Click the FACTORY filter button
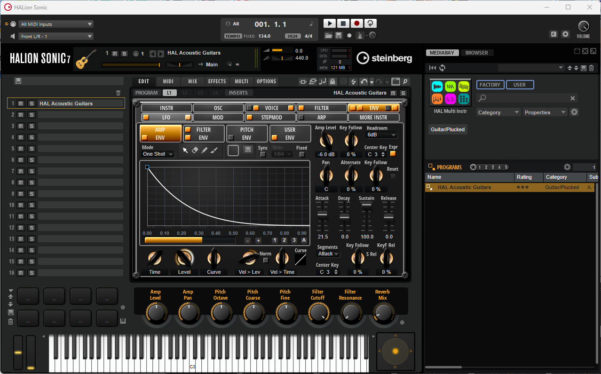601x374 pixels. (x=490, y=85)
